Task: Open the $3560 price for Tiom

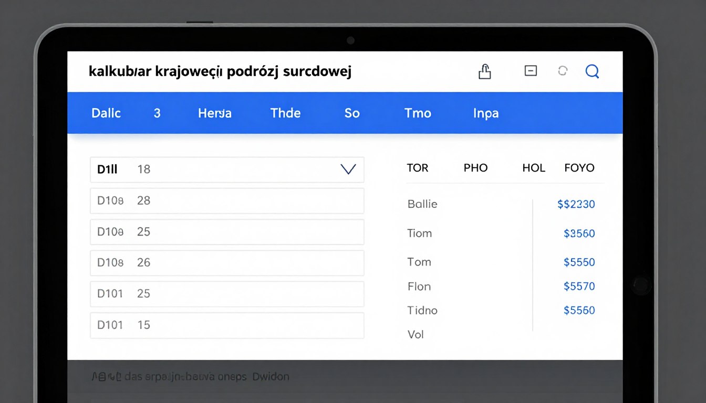Action: tap(579, 234)
